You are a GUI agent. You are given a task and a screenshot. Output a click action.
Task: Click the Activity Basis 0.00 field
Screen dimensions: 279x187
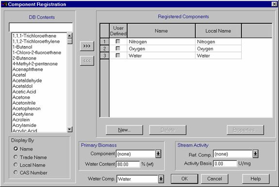225,164
